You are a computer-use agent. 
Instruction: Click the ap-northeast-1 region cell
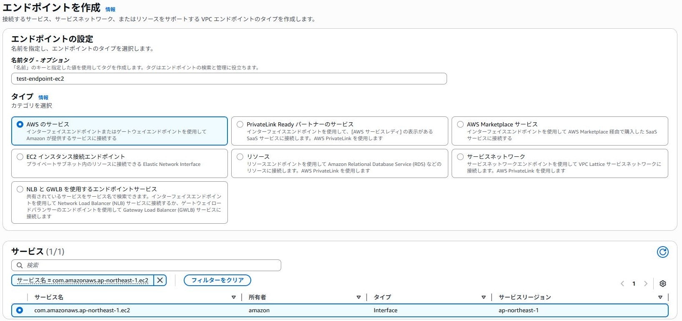(x=519, y=310)
